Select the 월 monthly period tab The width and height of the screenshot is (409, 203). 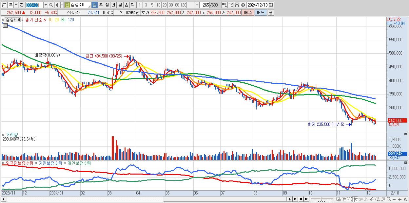coord(107,5)
